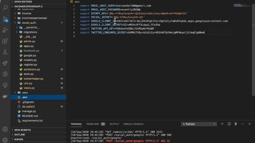Maximize the panel with up chevron
The width and height of the screenshot is (255, 143).
(x=243, y=124)
